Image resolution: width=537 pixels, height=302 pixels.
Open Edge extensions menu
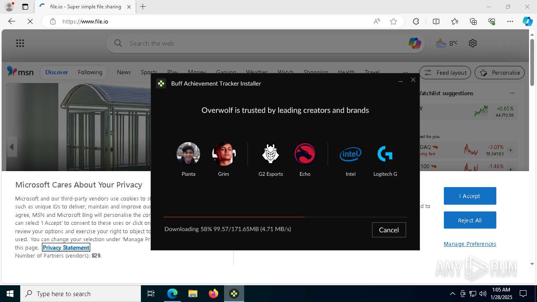point(416,21)
